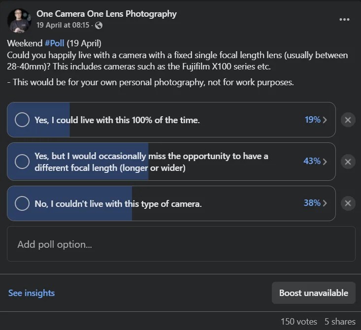The height and width of the screenshot is (330, 361).
Task: Remove the 'occasionally miss' poll option
Action: tap(348, 162)
